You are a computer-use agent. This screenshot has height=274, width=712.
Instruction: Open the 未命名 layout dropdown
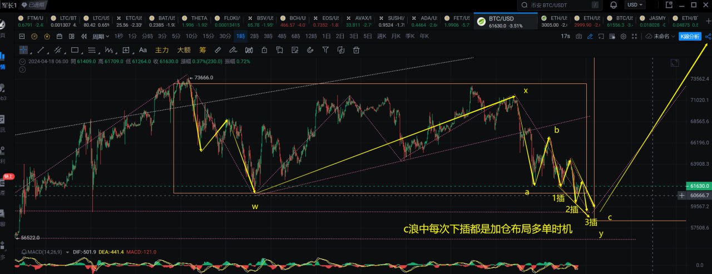point(660,36)
